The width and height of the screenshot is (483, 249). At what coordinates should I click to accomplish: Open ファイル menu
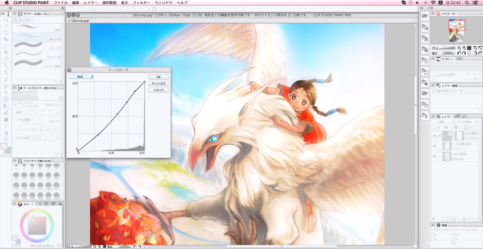pos(60,2)
